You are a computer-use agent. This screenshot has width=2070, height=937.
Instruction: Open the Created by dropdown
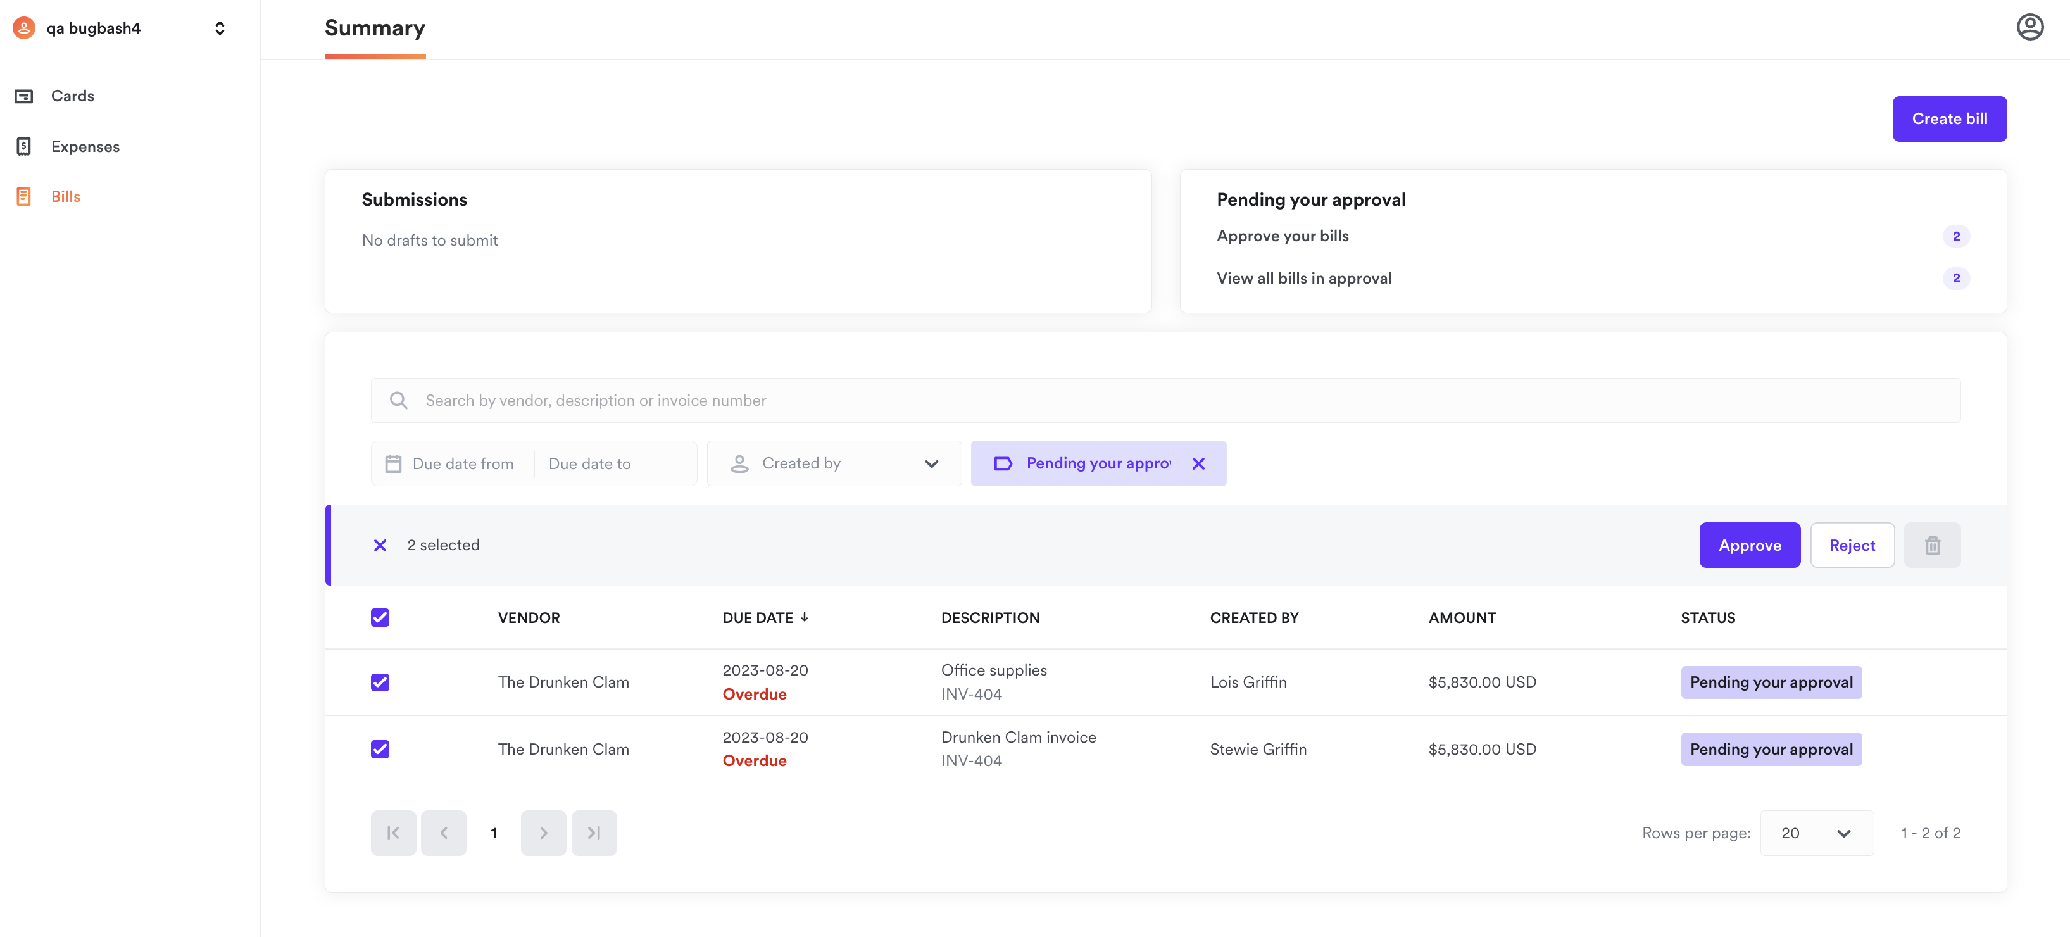[833, 463]
